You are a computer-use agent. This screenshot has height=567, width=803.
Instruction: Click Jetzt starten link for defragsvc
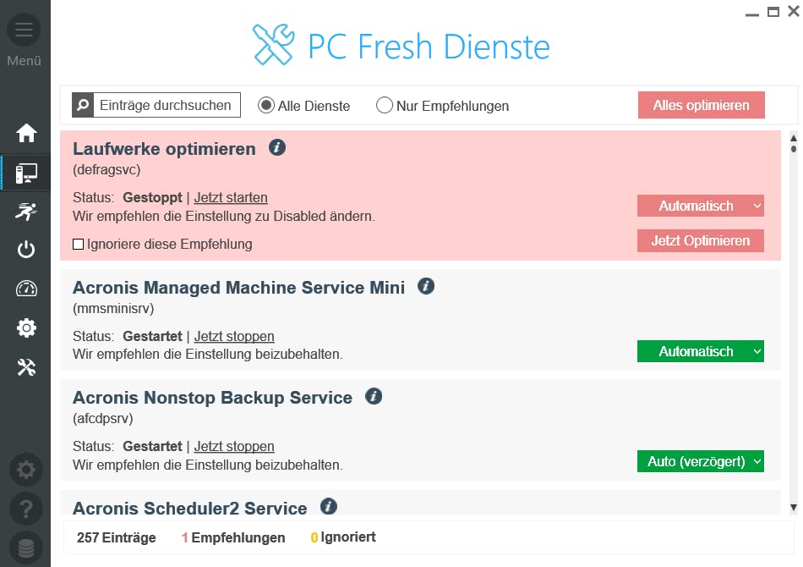click(231, 197)
